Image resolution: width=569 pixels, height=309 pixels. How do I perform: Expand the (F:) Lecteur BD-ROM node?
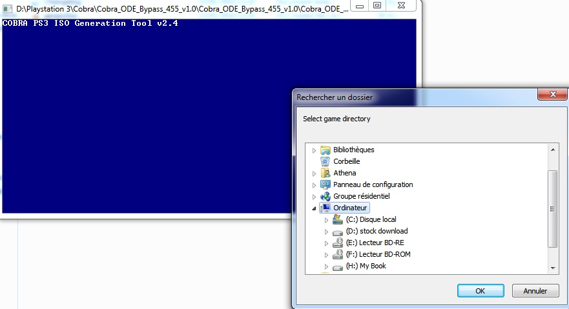coord(326,254)
